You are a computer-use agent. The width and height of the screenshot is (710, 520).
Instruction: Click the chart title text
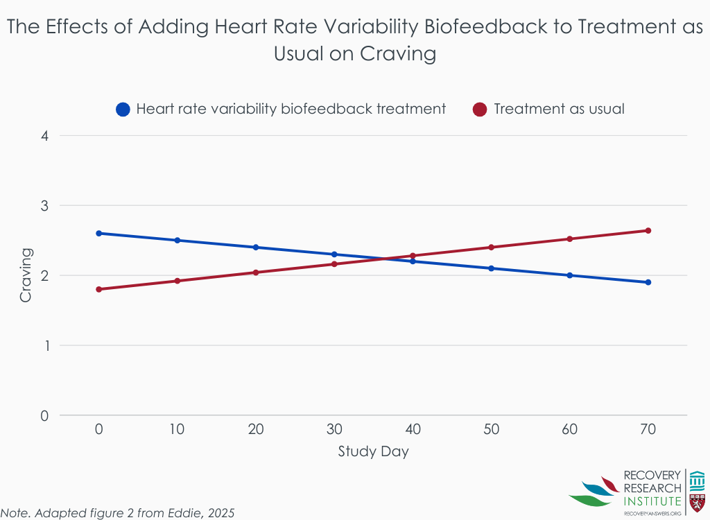tap(355, 40)
